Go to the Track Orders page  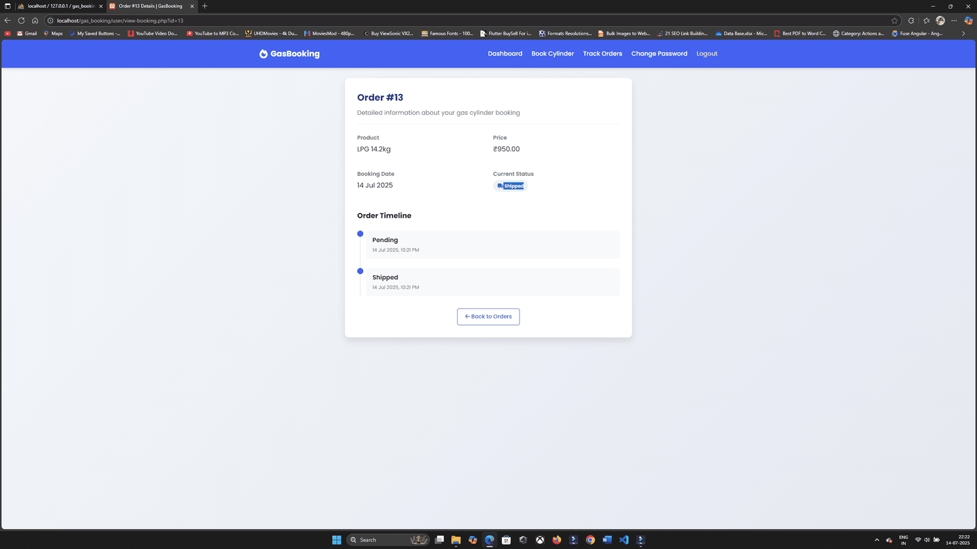(602, 54)
